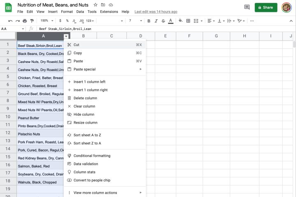Show more toolbar options ellipsis

pyautogui.click(x=252, y=21)
